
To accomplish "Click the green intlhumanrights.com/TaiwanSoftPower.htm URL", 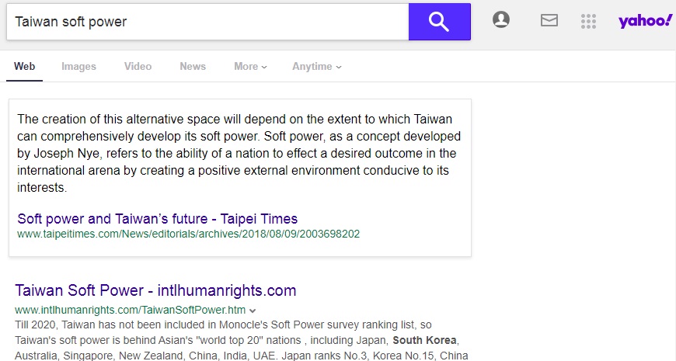I will 130,310.
